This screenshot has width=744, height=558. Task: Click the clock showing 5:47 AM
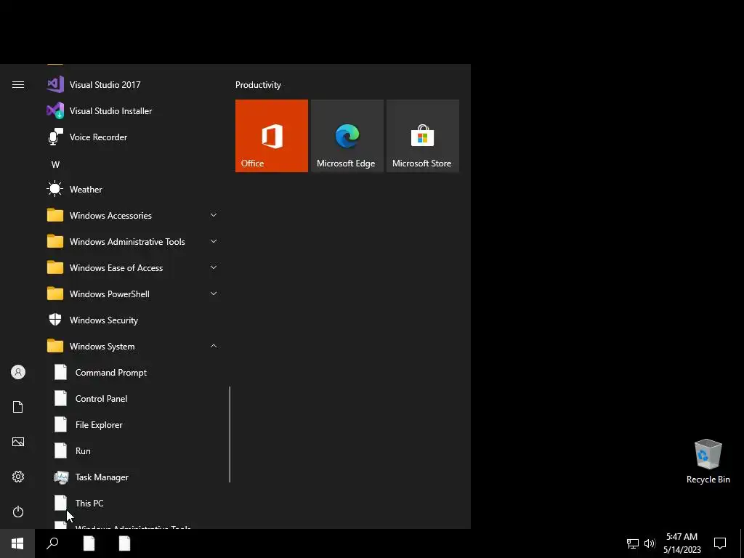[682, 543]
